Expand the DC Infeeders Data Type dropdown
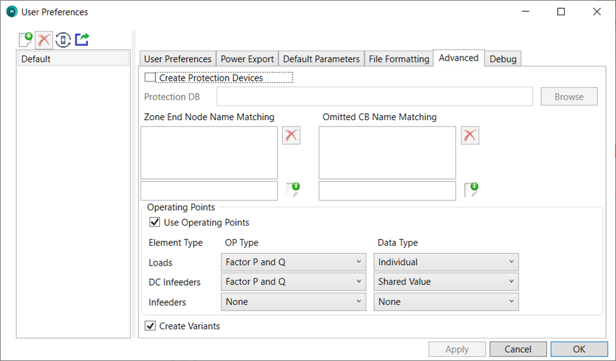This screenshot has height=361, width=616. pos(446,282)
